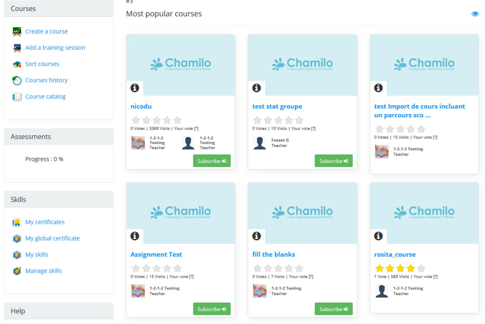
Task: Rate nicodu with five stars
Action: [178, 120]
